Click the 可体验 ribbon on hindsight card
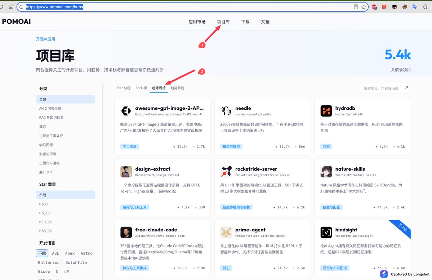 pyautogui.click(x=402, y=227)
